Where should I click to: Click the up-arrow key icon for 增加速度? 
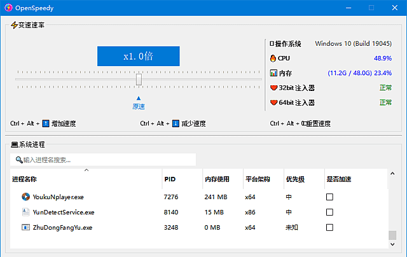pyautogui.click(x=46, y=123)
